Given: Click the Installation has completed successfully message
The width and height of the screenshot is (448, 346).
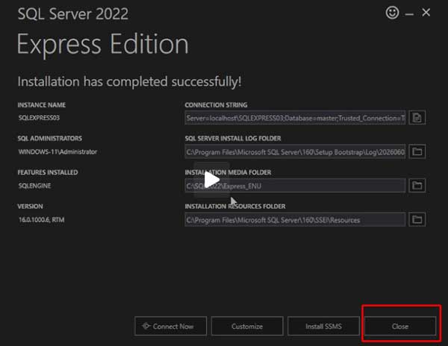Looking at the screenshot, I should (x=129, y=82).
